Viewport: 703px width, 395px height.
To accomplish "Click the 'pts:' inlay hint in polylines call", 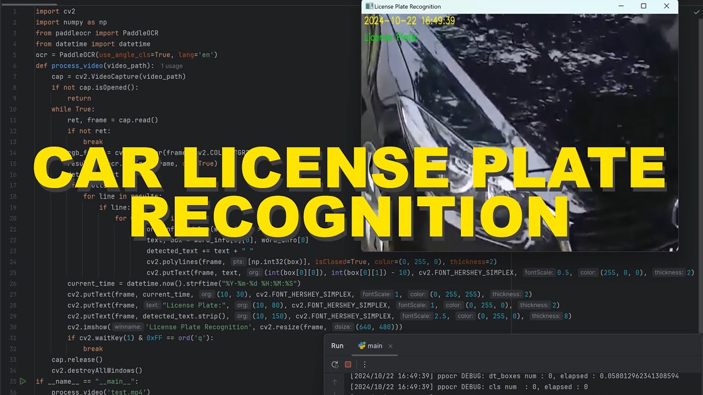I will 238,262.
